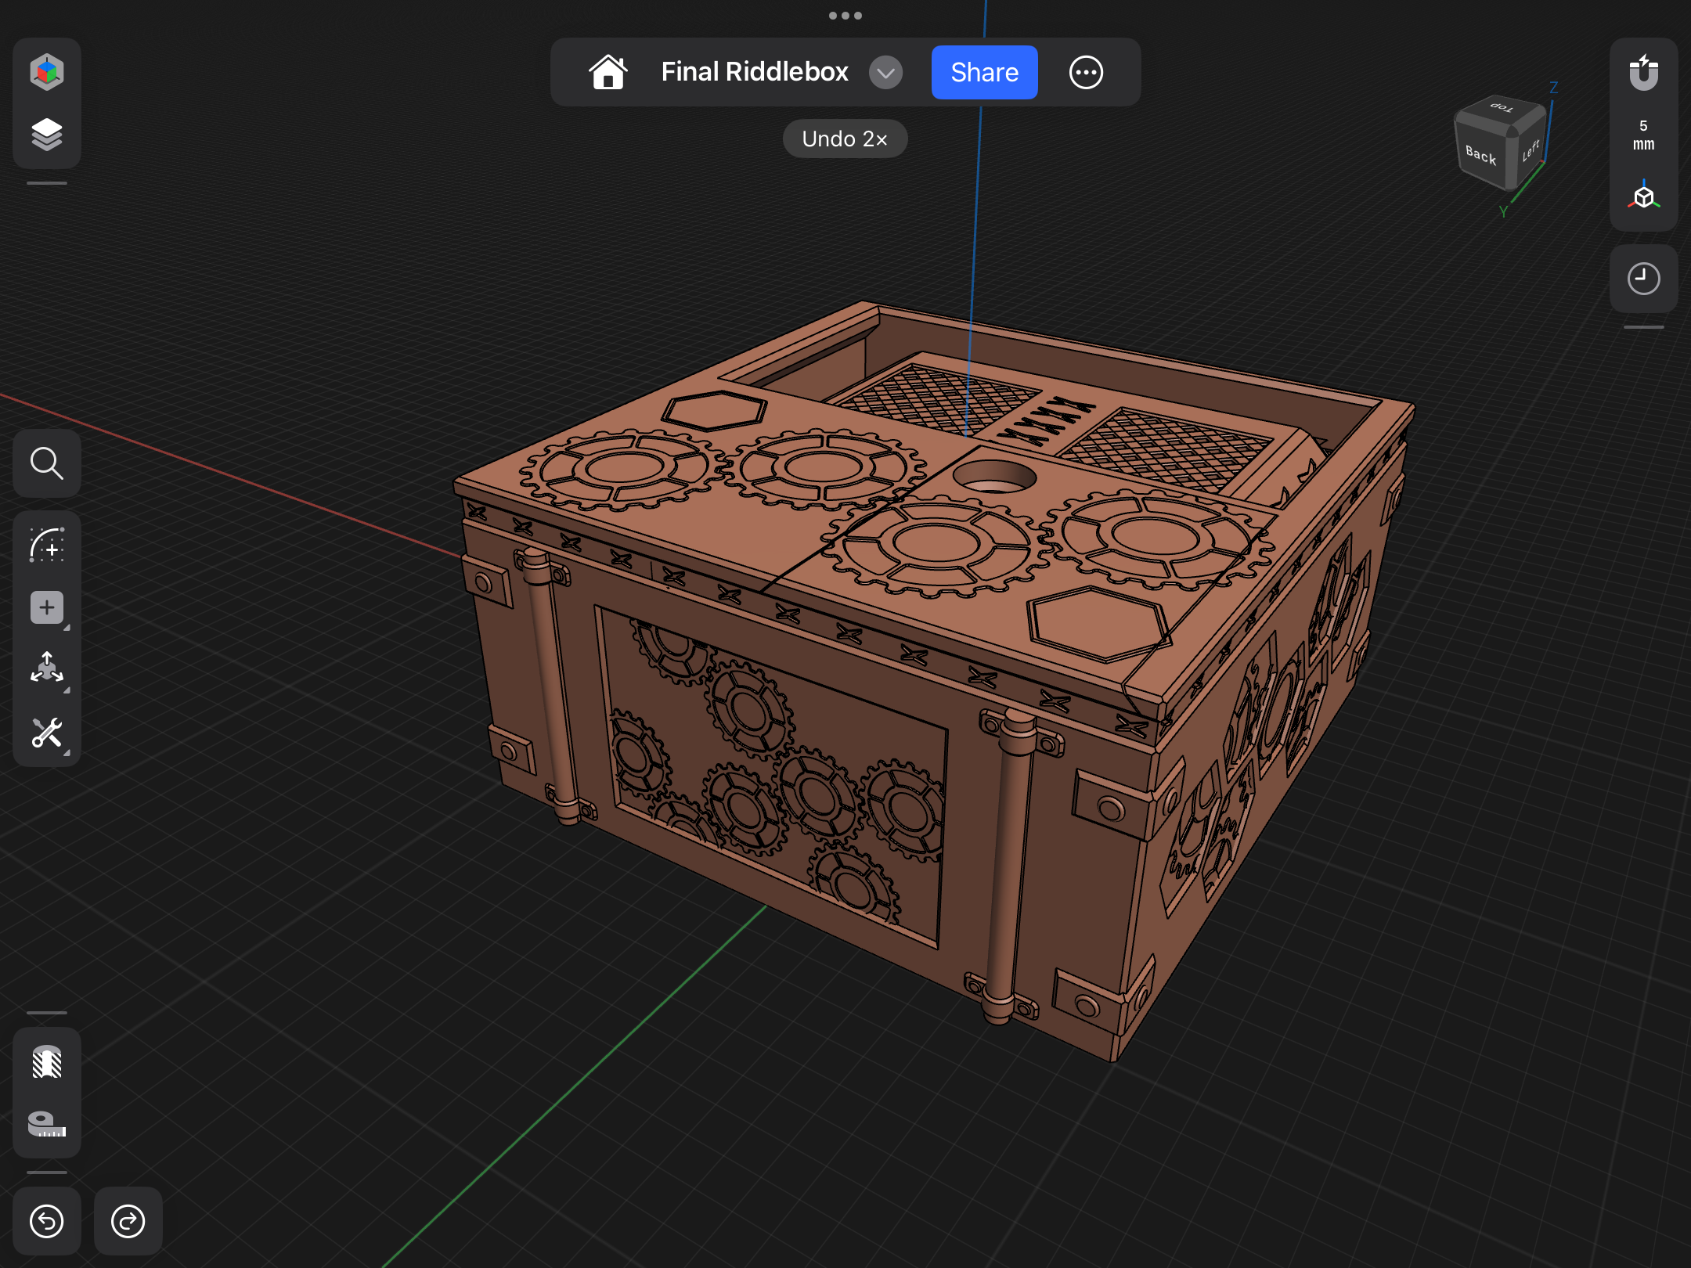Go to home screen via house icon
The height and width of the screenshot is (1268, 1691).
click(609, 71)
